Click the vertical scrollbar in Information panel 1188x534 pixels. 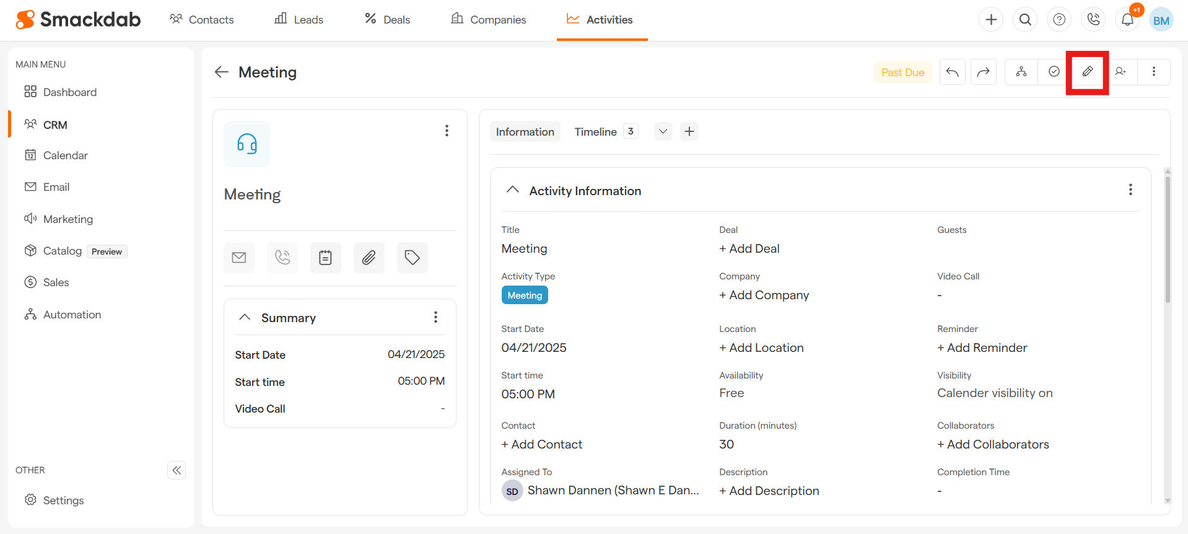click(1168, 242)
